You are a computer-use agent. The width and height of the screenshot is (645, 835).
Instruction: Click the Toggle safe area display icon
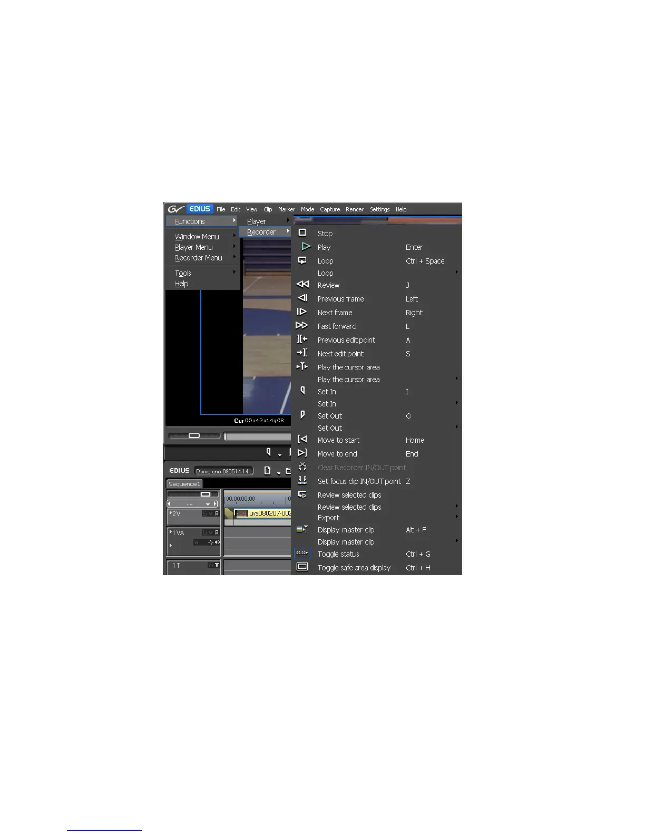pos(302,567)
